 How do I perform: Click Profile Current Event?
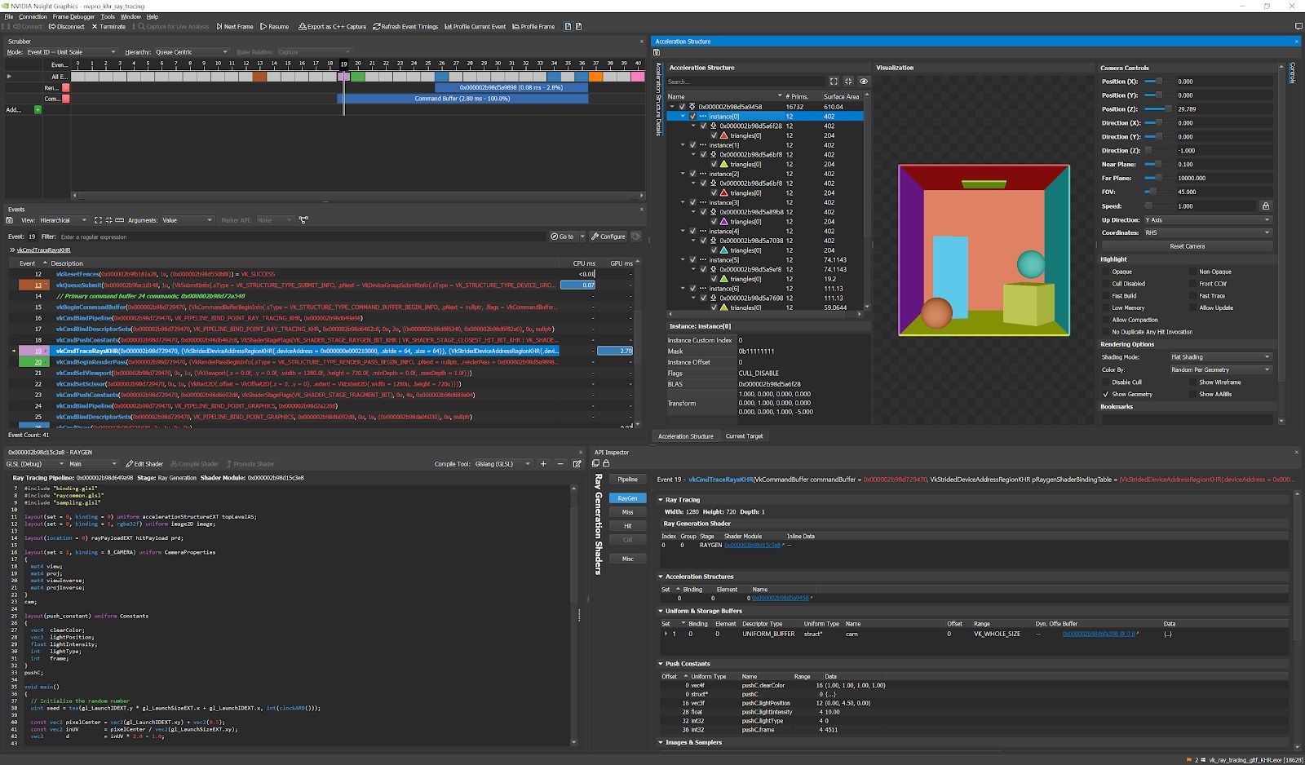476,26
